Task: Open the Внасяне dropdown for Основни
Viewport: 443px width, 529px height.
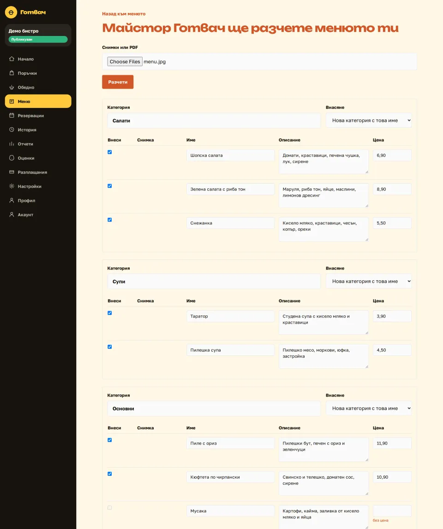Action: pos(369,408)
